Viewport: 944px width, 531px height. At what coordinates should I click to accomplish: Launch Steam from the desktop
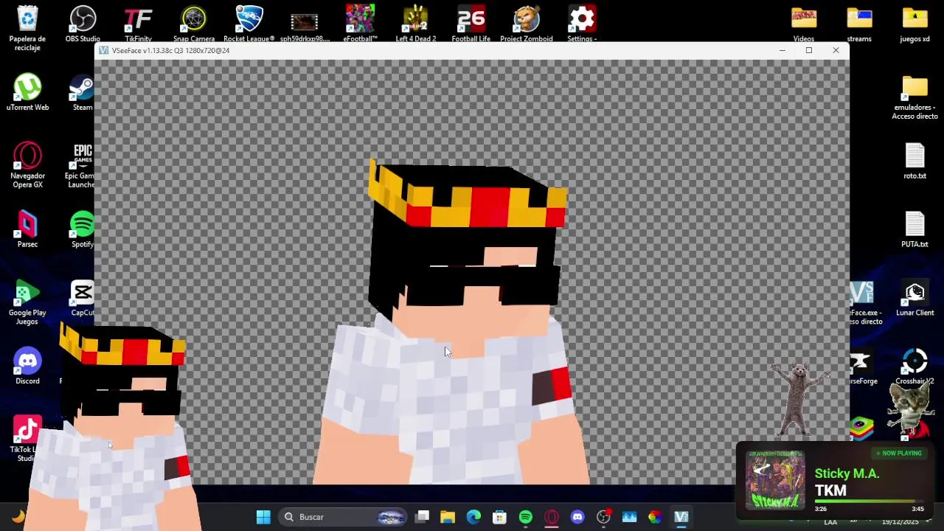[x=82, y=93]
